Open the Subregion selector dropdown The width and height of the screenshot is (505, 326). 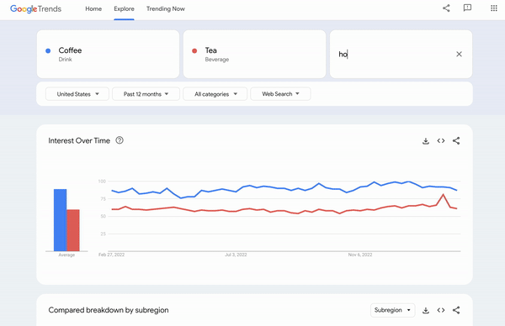[392, 310]
